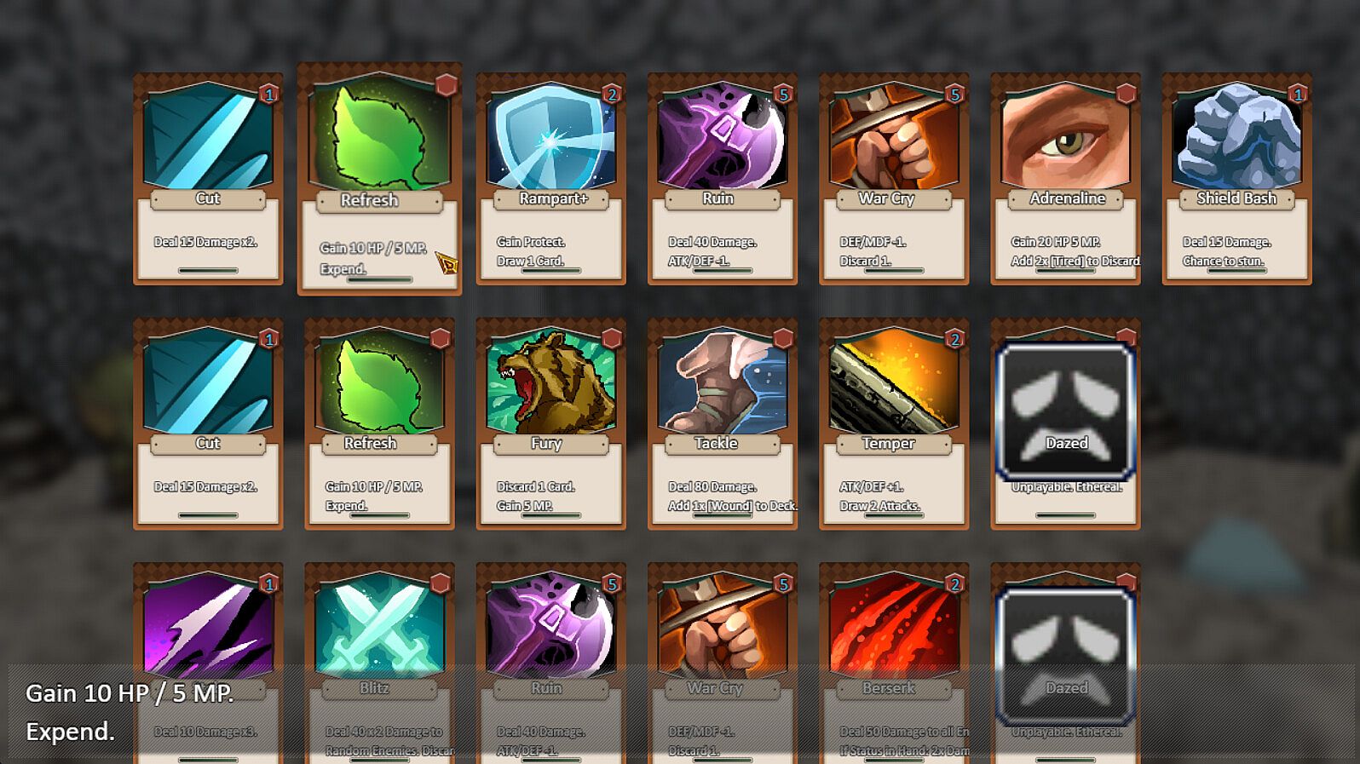Click the highlighted Refresh leaf card

[x=380, y=179]
